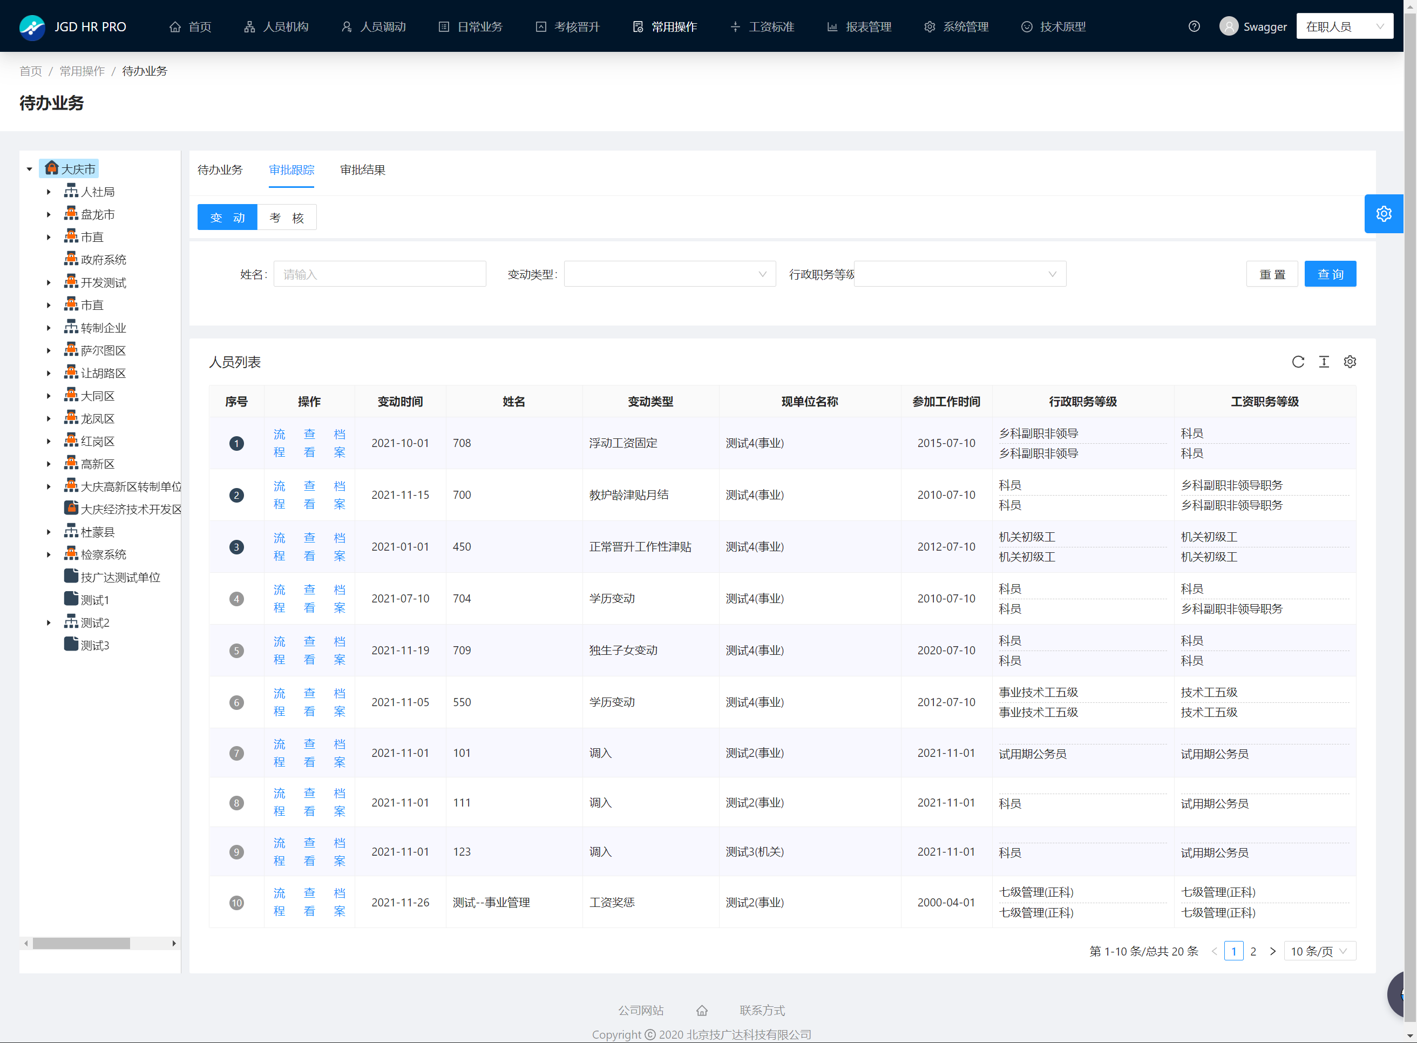Open 联系方式 footer link
The height and width of the screenshot is (1043, 1417).
tap(762, 1011)
